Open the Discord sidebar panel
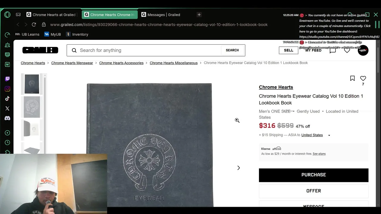 click(7, 118)
